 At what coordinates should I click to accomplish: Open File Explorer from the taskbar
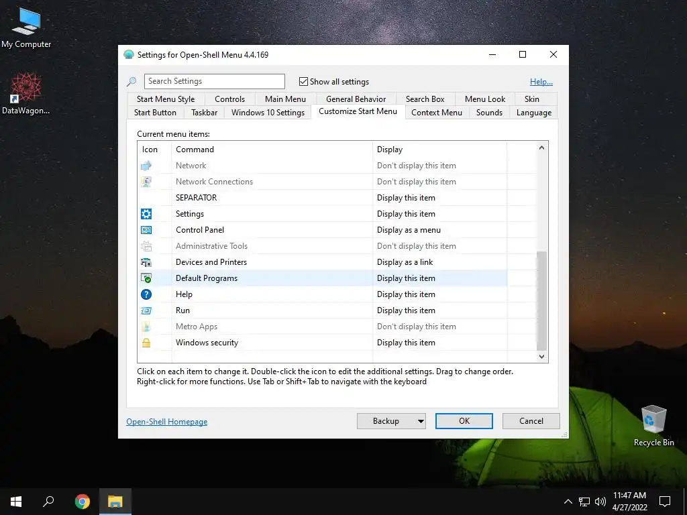(115, 502)
